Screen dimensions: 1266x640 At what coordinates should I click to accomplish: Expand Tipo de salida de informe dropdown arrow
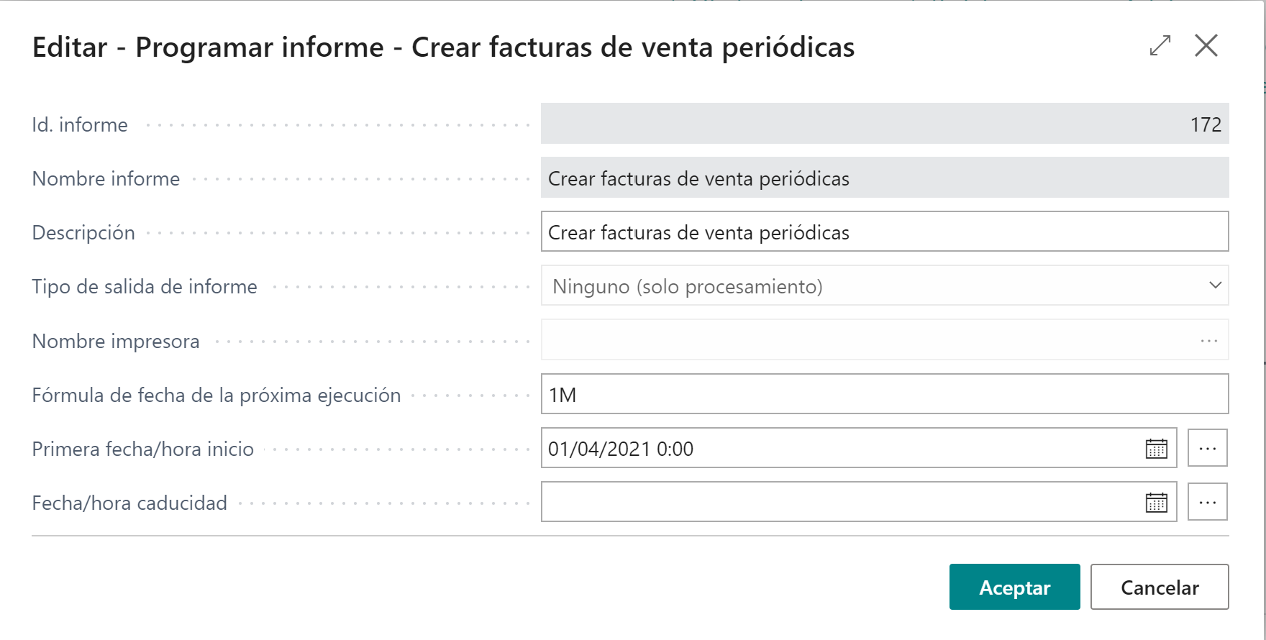pyautogui.click(x=1215, y=285)
